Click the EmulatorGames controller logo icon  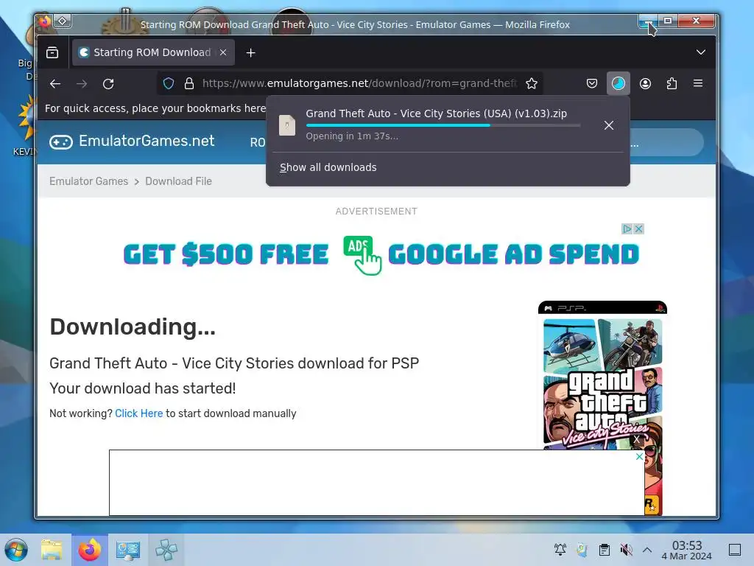click(x=61, y=142)
